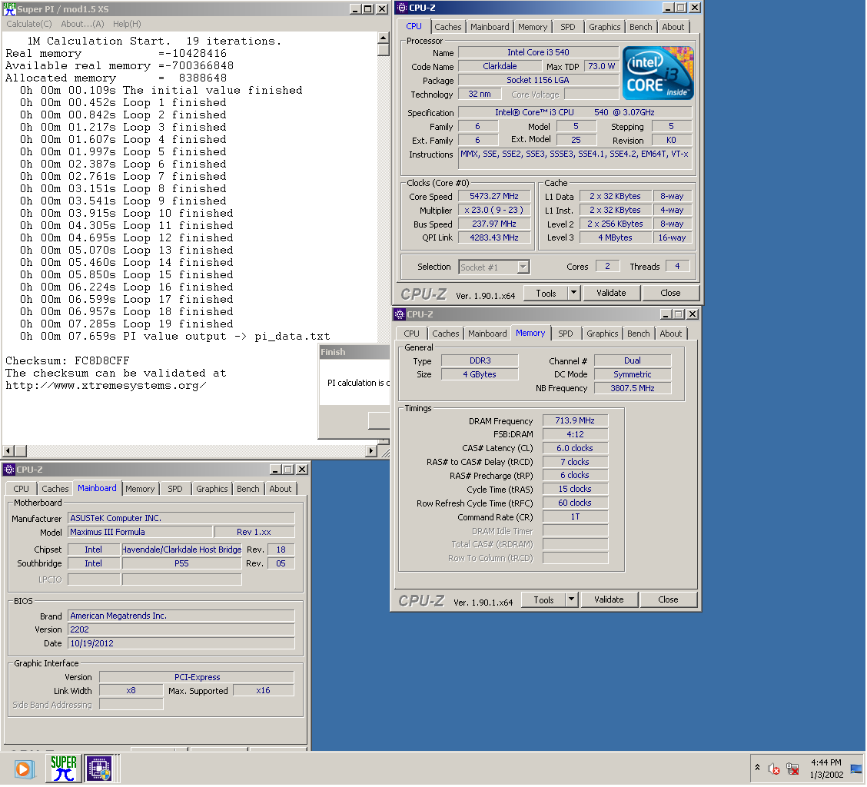
Task: Open SPD tab in Memory window
Action: (565, 334)
